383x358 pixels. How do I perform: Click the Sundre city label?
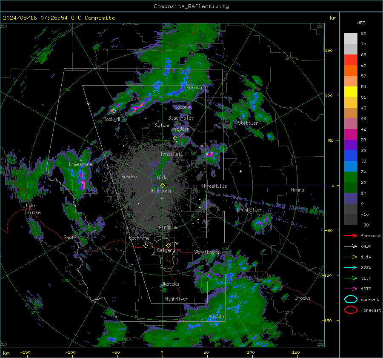(129, 176)
